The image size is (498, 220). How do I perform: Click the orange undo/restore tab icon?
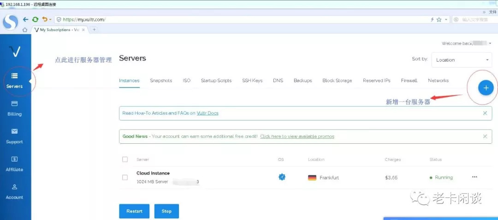tap(45, 20)
